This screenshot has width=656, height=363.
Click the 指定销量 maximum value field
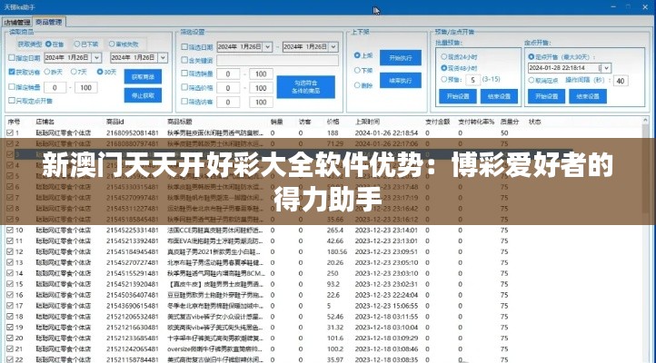pyautogui.click(x=85, y=88)
